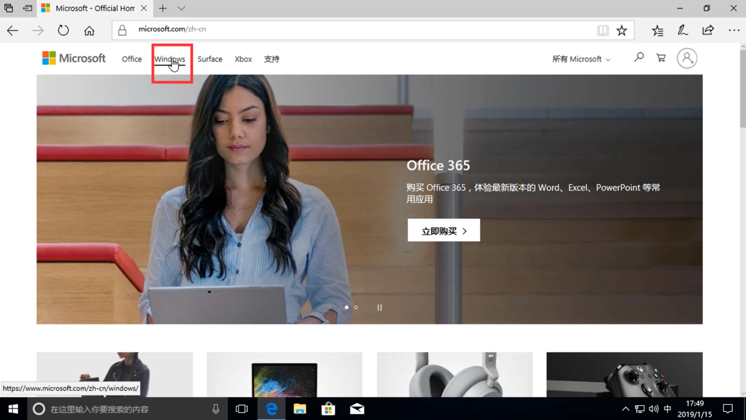Click the Office 365 heading

438,166
